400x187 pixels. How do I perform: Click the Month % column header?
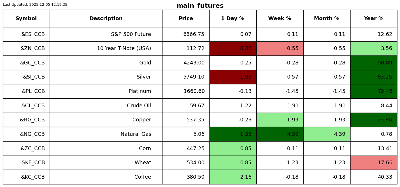click(327, 19)
